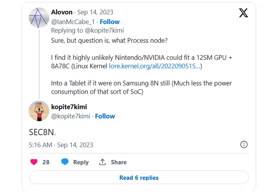Open the lore.kernel.org link
279x193 pixels.
pos(155,66)
